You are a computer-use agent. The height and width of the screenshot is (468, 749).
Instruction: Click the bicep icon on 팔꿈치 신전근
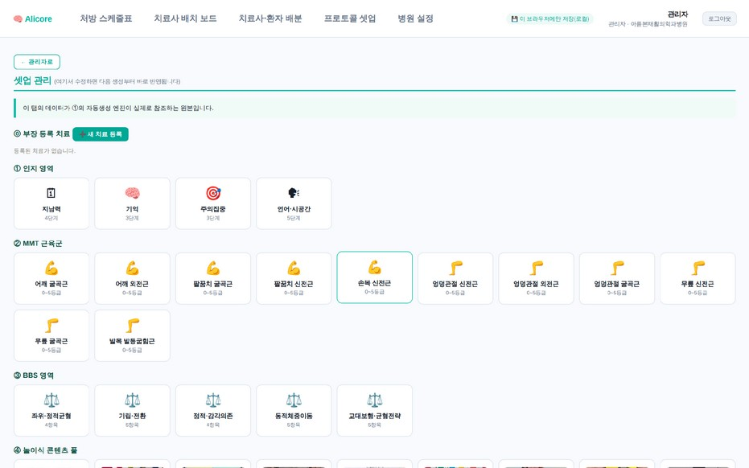click(294, 268)
